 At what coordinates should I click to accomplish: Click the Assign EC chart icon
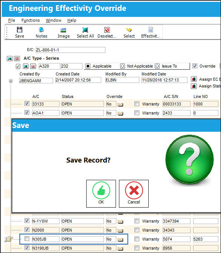(x=194, y=79)
